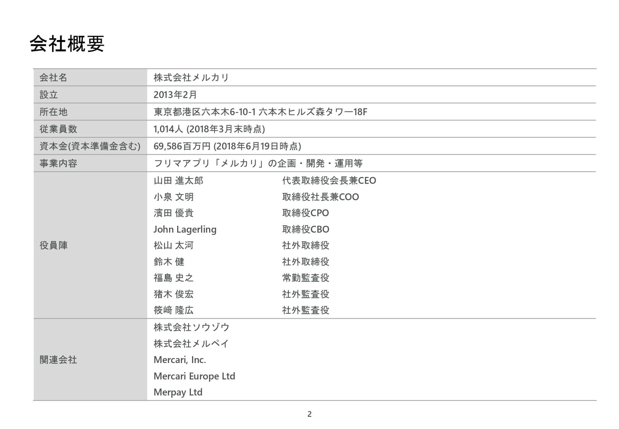The height and width of the screenshot is (429, 619).
Task: Click the affiliate 株式会社メルペイ
Action: click(191, 344)
